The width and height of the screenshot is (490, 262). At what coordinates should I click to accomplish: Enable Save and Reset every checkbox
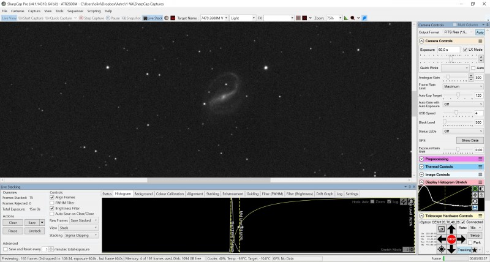(6, 249)
